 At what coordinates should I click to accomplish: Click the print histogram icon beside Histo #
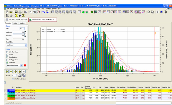(x=20, y=76)
